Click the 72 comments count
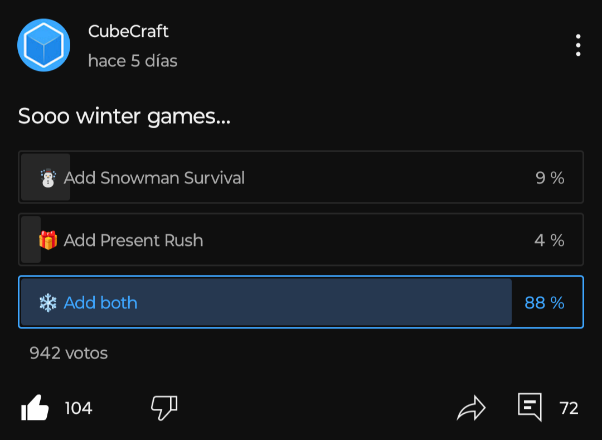Screen dimensions: 602x440 [569, 408]
